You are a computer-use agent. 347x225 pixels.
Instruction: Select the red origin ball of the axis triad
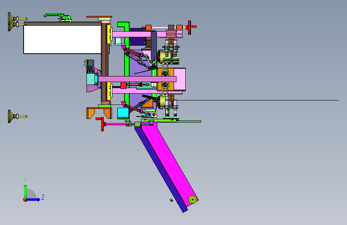coord(25,200)
